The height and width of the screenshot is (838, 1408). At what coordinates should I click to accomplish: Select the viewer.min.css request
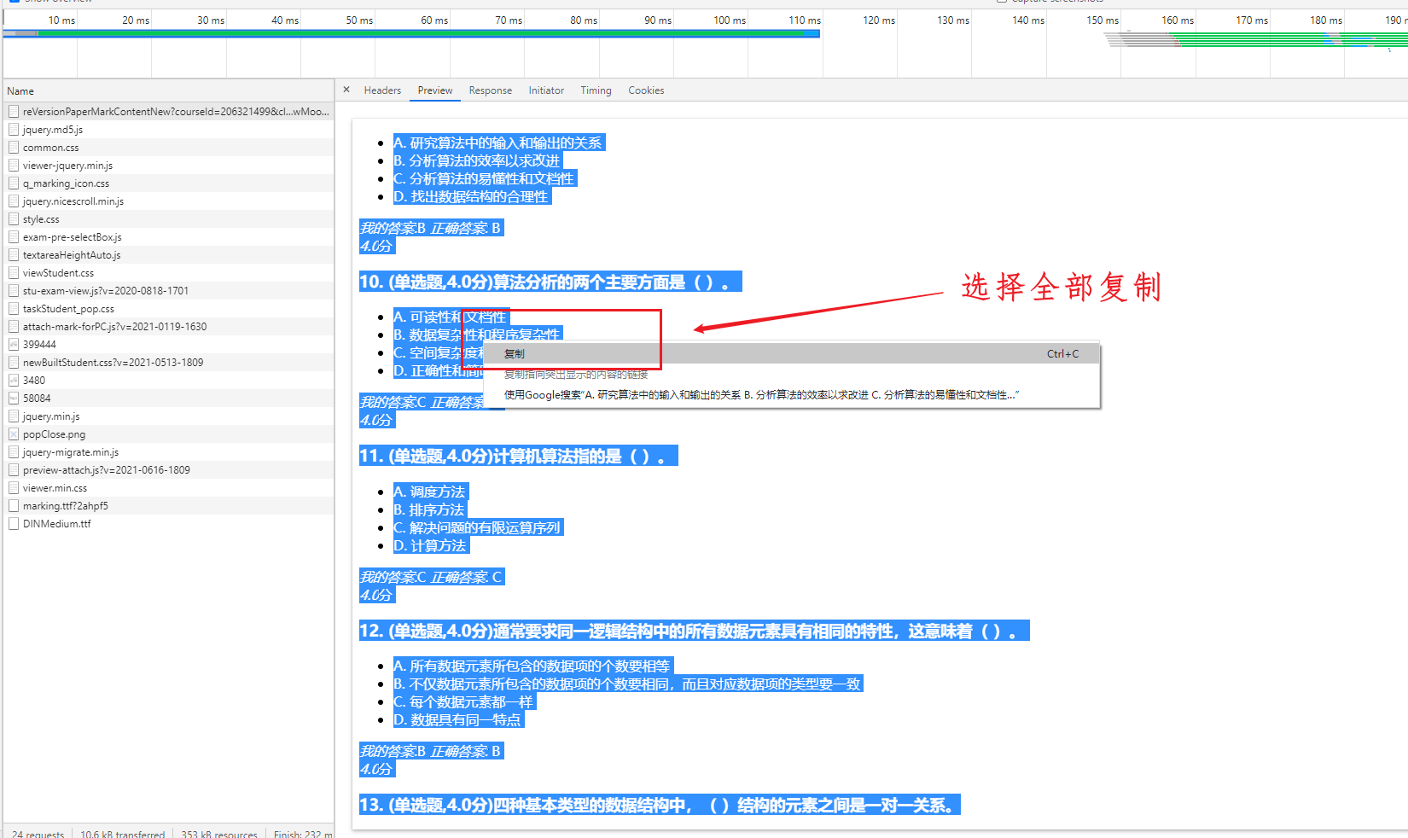168,488
